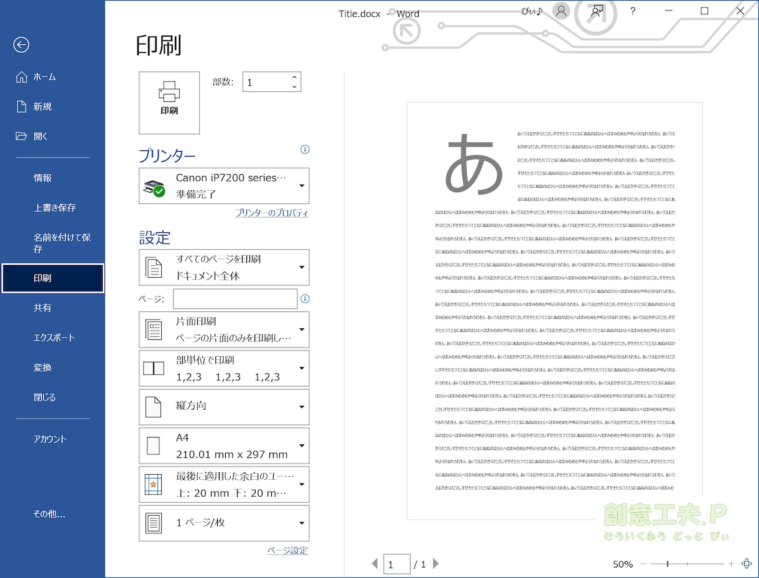This screenshot has width=759, height=578.
Task: Increase copies with the up spinner arrow
Action: coord(294,77)
